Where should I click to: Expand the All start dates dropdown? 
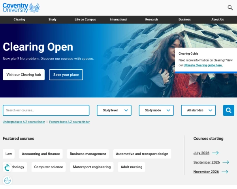point(198,110)
